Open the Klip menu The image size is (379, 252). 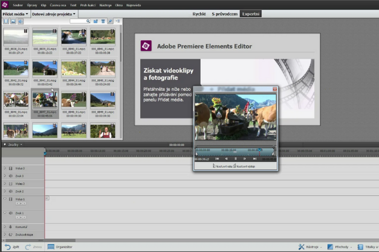(44, 5)
